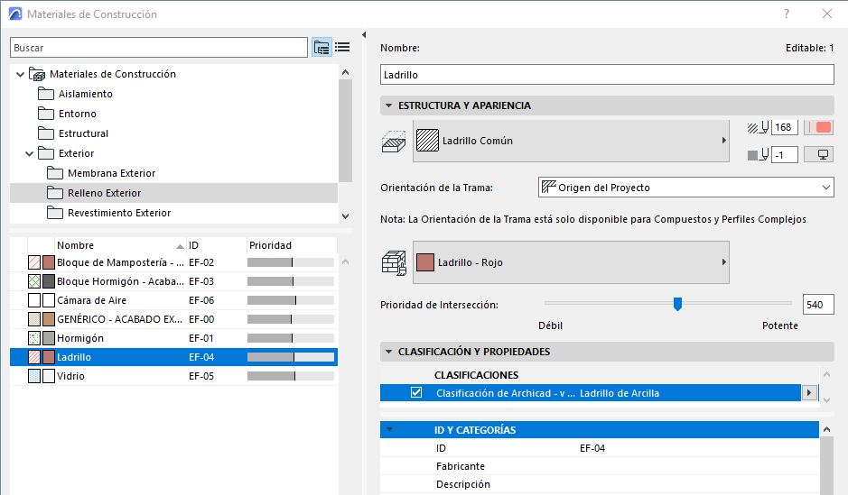Click the cut fill background pen icon
The image size is (848, 495).
[759, 155]
